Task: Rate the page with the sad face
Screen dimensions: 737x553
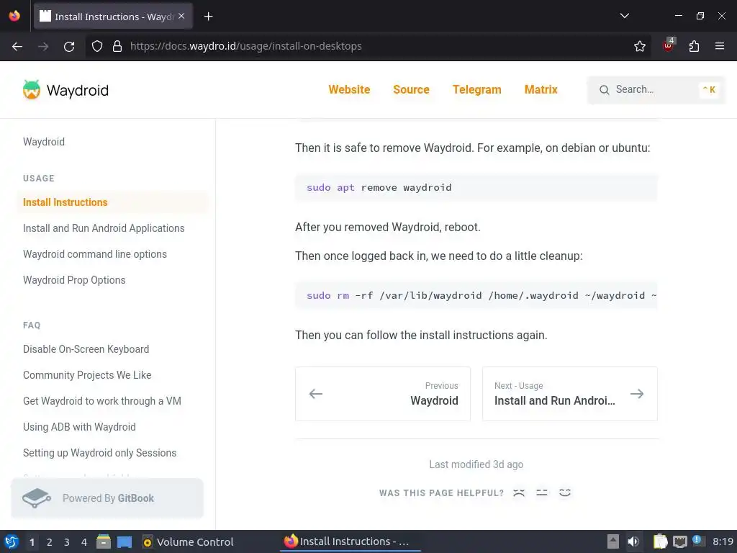Action: click(x=519, y=493)
